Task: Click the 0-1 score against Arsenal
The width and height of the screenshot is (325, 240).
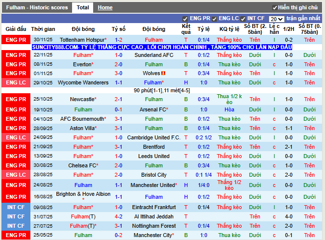Action: (x=119, y=109)
